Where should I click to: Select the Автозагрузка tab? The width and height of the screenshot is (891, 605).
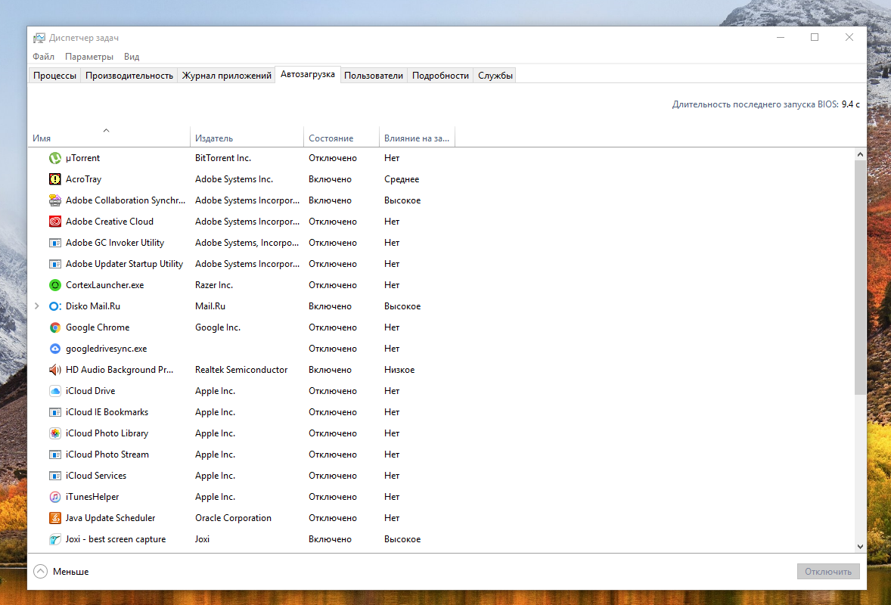pyautogui.click(x=307, y=74)
